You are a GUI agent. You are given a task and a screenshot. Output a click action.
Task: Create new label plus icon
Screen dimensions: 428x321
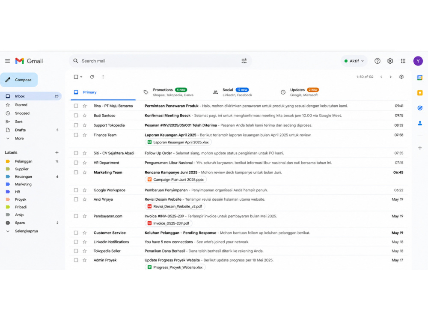[x=57, y=152]
